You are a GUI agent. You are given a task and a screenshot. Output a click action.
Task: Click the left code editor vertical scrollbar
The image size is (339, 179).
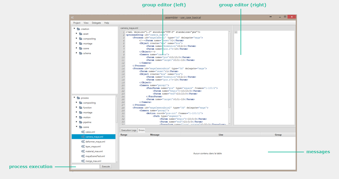[x=229, y=70]
